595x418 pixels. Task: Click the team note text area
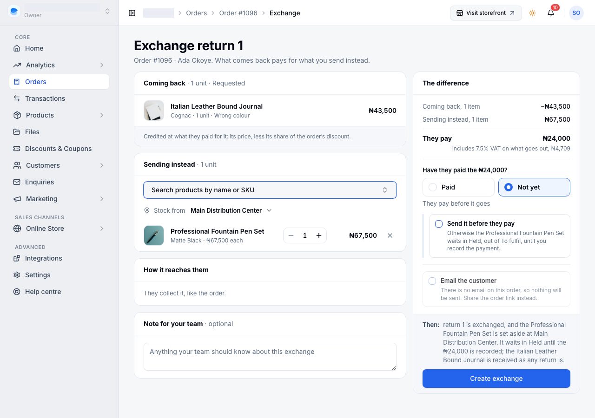point(270,357)
